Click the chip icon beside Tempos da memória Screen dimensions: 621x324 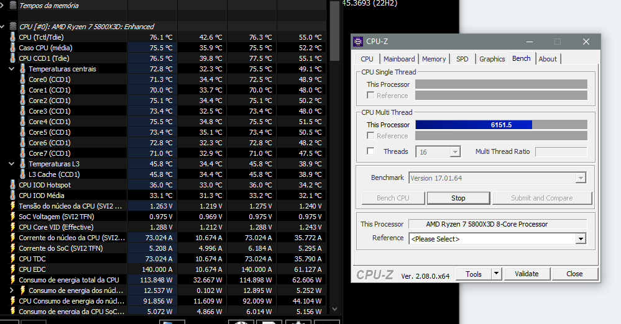12,6
